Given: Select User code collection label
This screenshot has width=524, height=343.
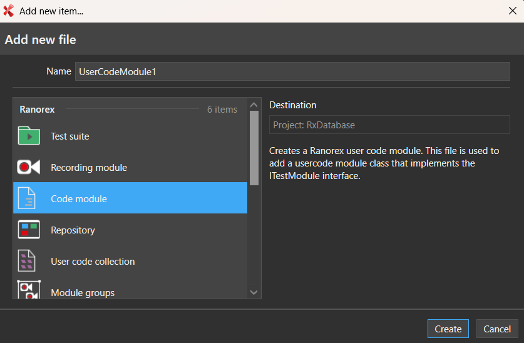Looking at the screenshot, I should [93, 262].
